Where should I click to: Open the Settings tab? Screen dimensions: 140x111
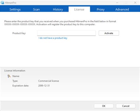(x=15, y=9)
